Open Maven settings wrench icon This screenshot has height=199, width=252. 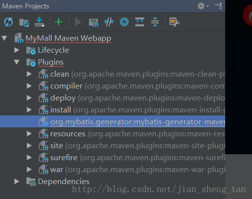174,22
